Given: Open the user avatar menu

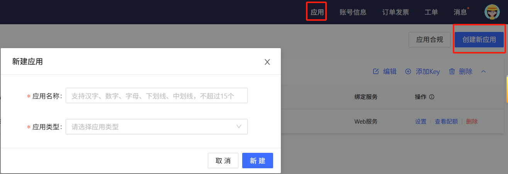Looking at the screenshot, I should [x=492, y=12].
